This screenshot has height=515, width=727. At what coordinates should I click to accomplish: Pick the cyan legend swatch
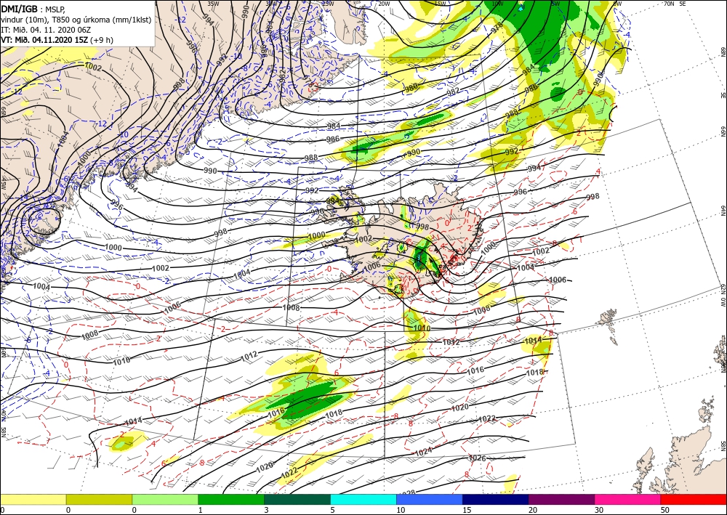point(363,499)
